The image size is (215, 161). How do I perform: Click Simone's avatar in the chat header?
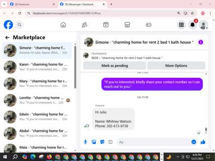[x=89, y=42]
